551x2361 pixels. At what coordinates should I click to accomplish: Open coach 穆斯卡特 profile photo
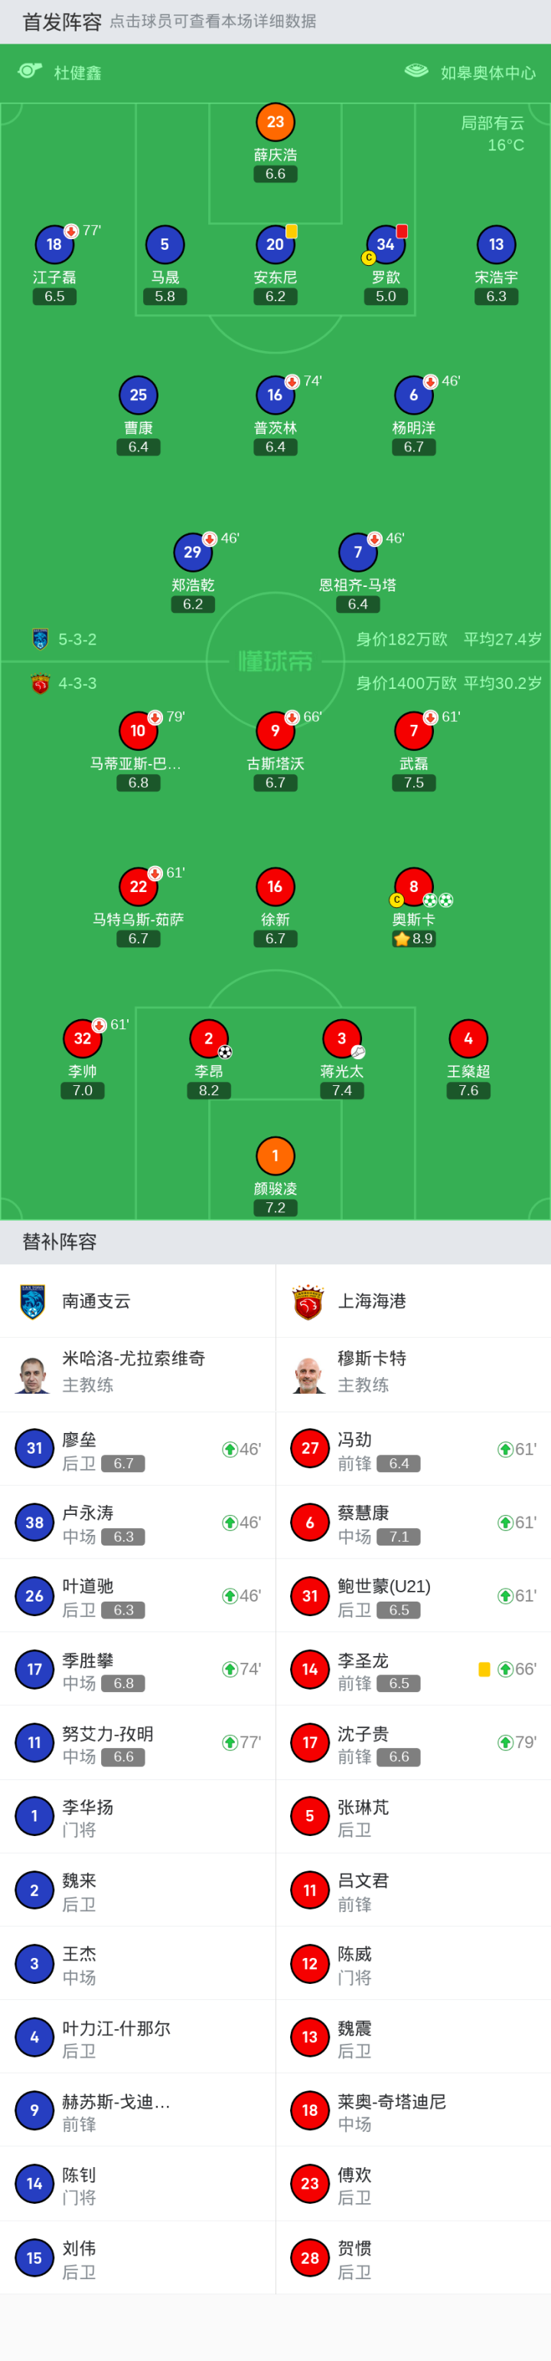pyautogui.click(x=308, y=1374)
